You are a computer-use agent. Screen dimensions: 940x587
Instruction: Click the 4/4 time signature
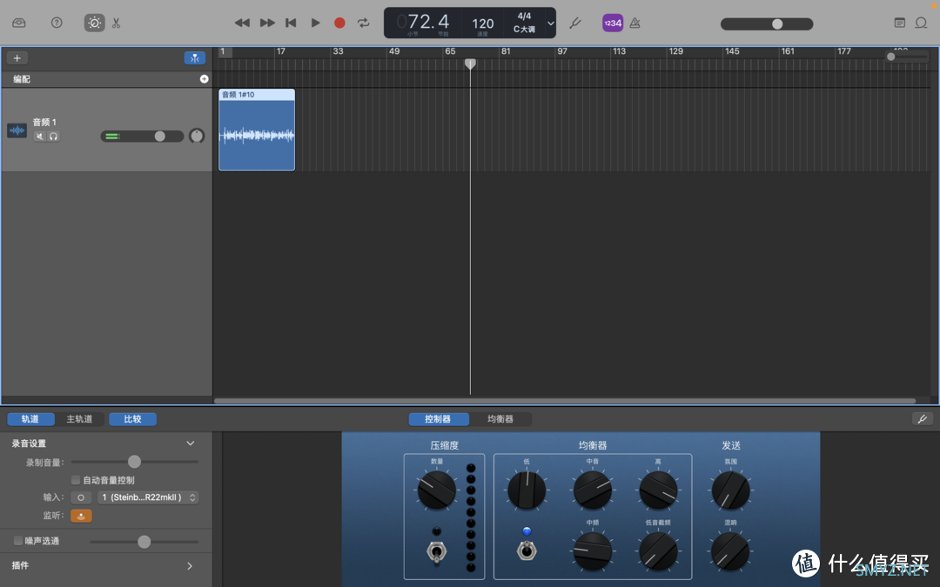524,17
